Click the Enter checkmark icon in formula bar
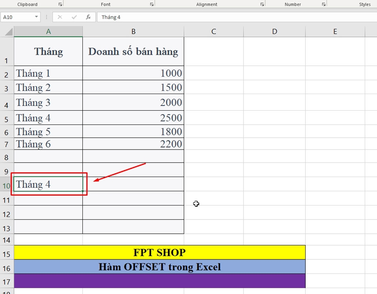The height and width of the screenshot is (294, 377). click(x=74, y=17)
